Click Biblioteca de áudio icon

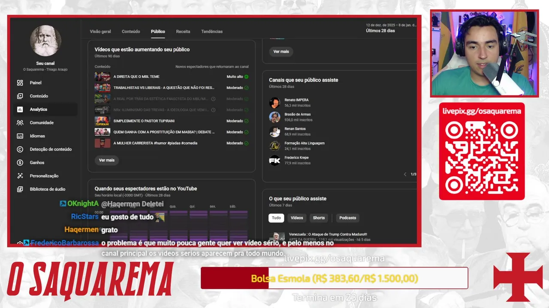(x=20, y=189)
